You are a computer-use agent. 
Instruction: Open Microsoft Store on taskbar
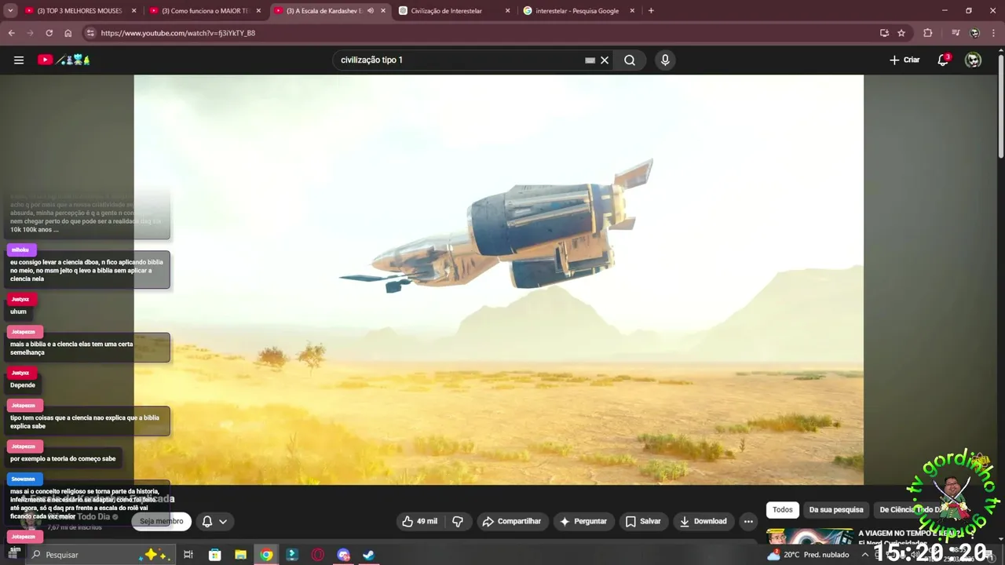(214, 555)
